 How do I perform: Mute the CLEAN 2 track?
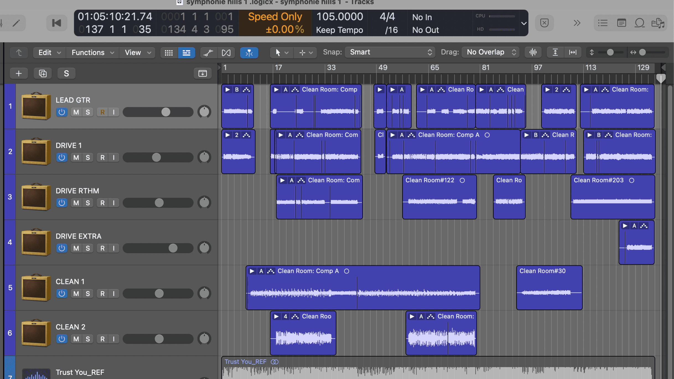point(76,339)
